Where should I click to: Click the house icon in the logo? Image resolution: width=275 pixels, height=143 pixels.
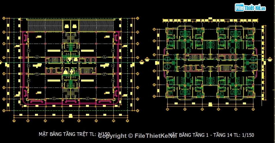pos(239,8)
